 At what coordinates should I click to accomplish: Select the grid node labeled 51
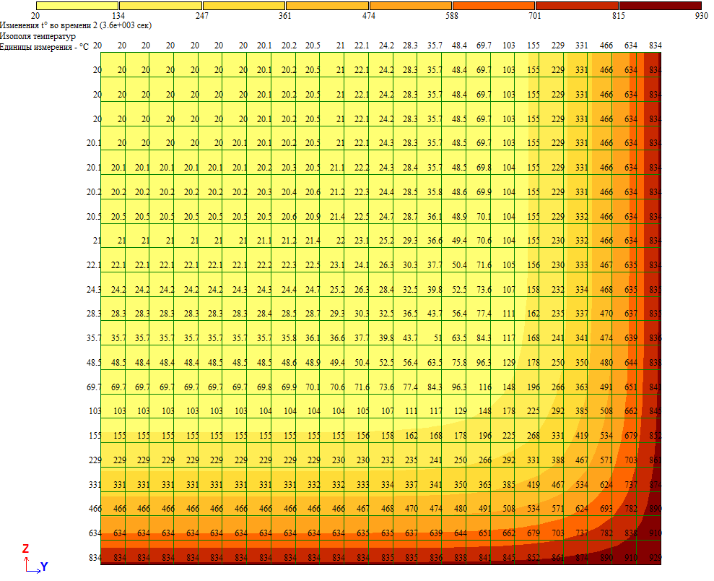click(437, 338)
